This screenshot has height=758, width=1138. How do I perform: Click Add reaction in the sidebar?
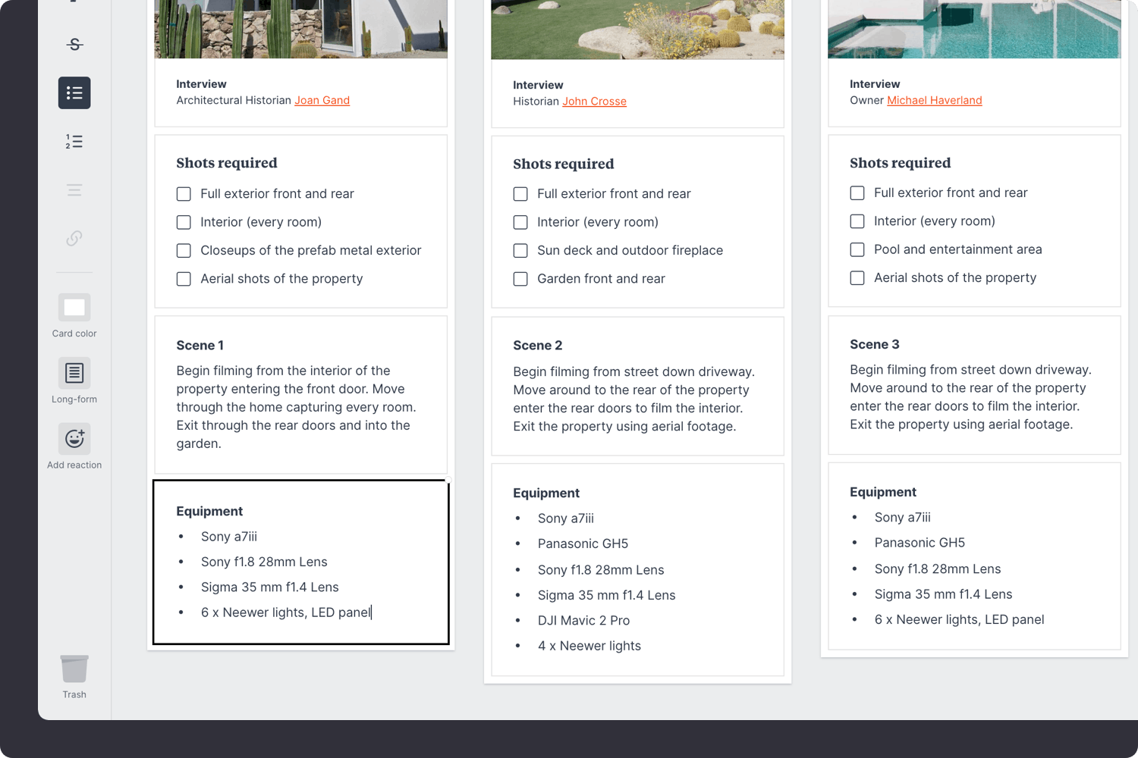pyautogui.click(x=74, y=438)
